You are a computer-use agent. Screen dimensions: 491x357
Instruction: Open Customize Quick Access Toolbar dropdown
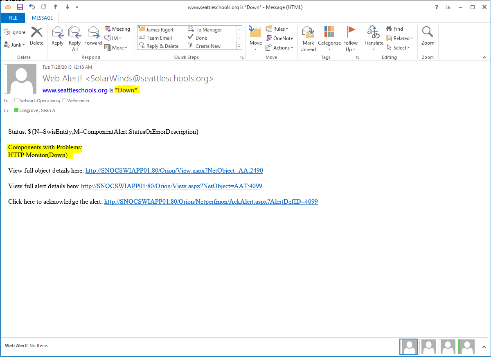click(77, 7)
